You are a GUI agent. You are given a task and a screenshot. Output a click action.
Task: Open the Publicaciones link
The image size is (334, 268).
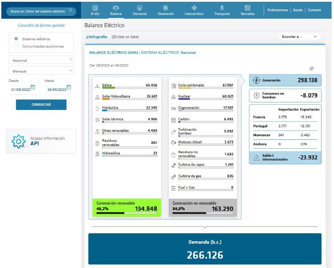[277, 10]
